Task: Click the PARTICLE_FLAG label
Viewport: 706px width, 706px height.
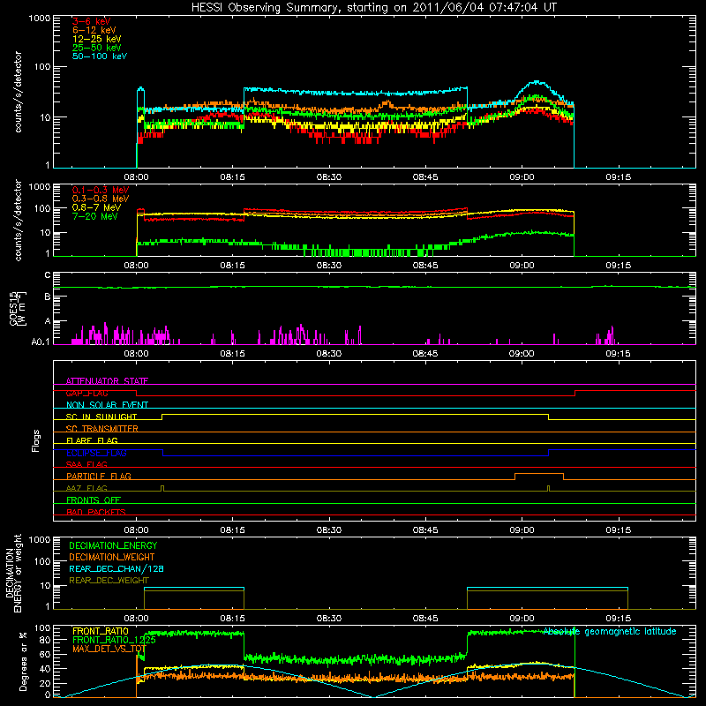Action: click(x=99, y=476)
